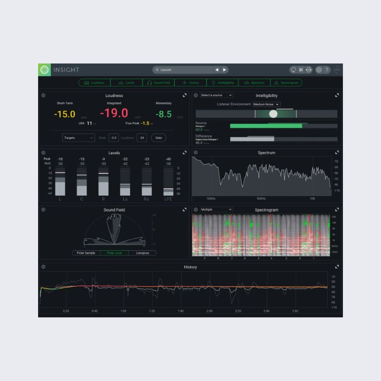This screenshot has width=381, height=381.
Task: Click the green Insight logo icon
Action: pos(44,70)
